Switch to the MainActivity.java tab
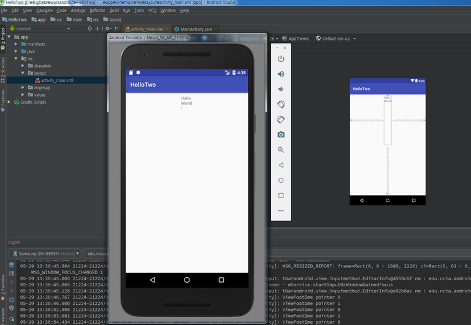The width and height of the screenshot is (471, 325). point(196,29)
